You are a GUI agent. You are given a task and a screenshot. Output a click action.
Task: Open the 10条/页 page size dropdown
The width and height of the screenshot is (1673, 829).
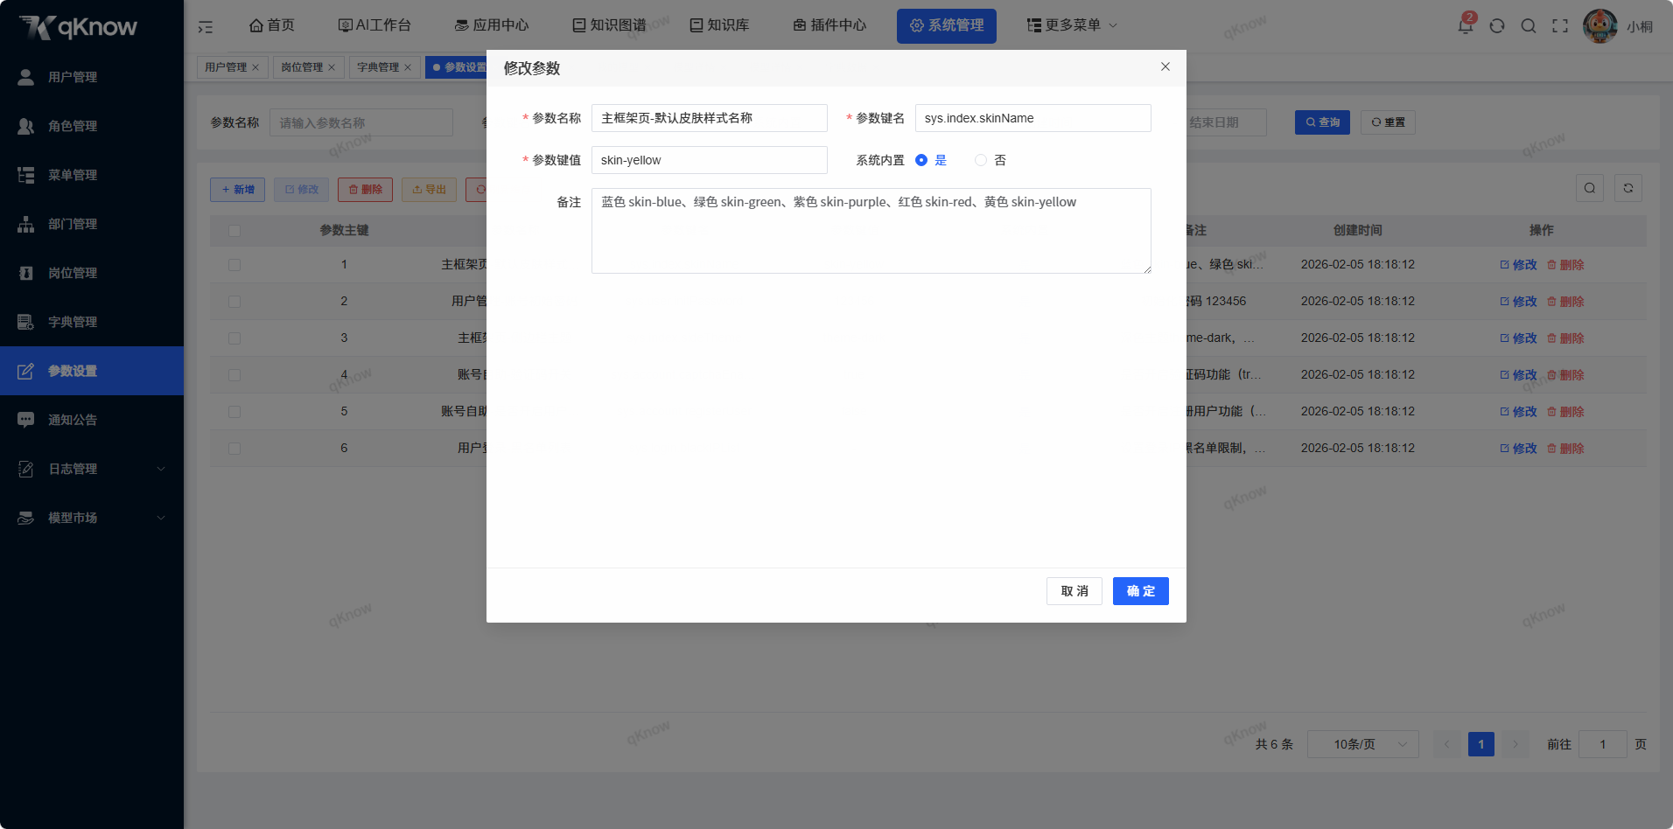point(1362,744)
